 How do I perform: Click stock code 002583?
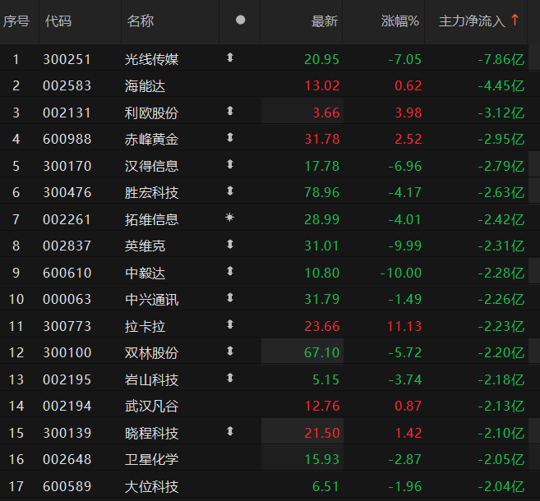67,85
